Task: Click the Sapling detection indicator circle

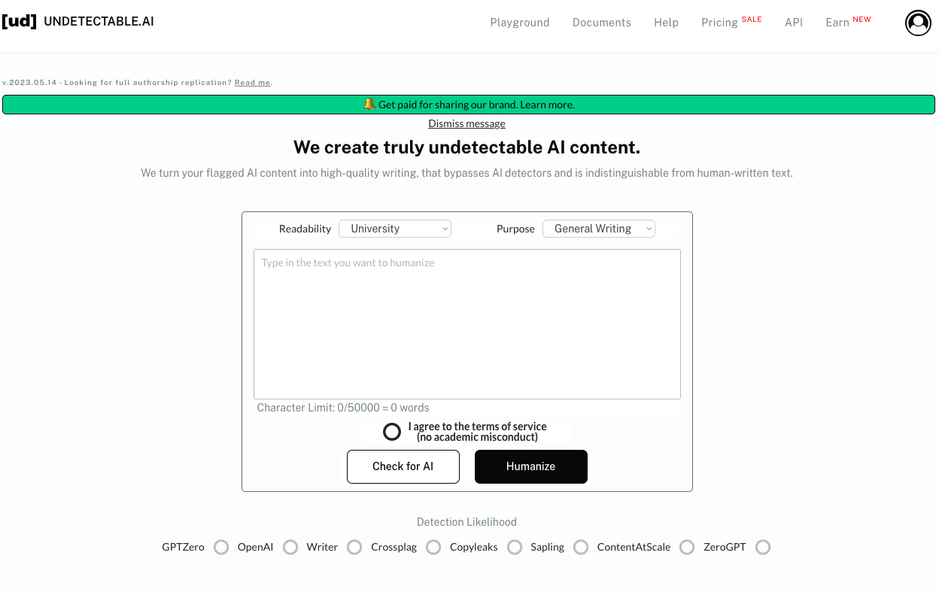Action: click(x=581, y=547)
